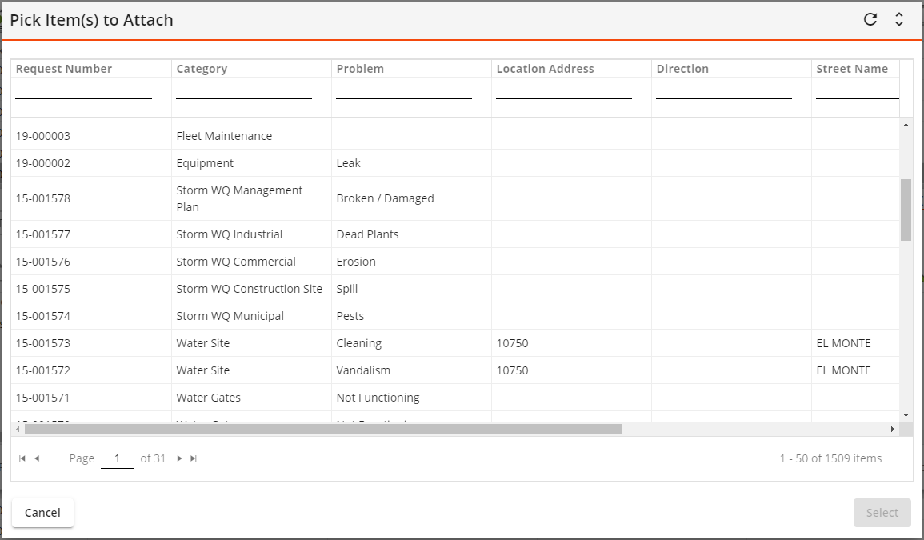This screenshot has width=924, height=540.
Task: Select request 15-001577 row
Action: pyautogui.click(x=455, y=234)
